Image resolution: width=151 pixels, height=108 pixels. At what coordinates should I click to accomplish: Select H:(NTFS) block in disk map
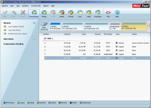click(x=134, y=26)
